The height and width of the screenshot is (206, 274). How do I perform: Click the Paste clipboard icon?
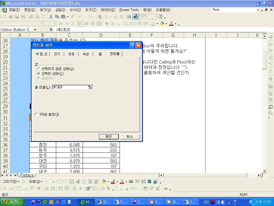coord(63,17)
